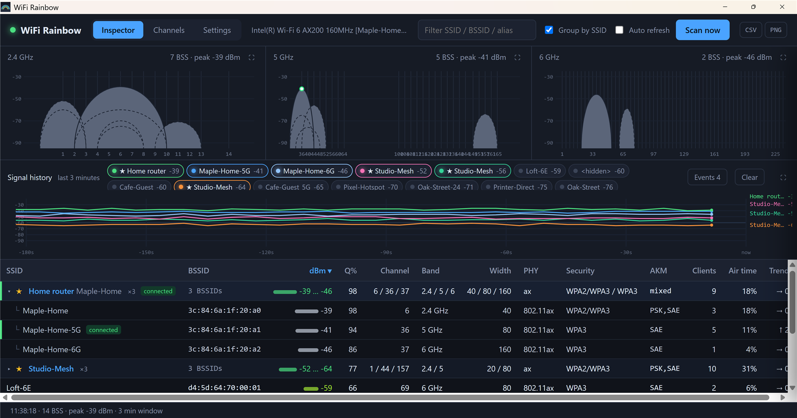Viewport: 797px width, 418px height.
Task: Toggle the Home router -39 history chip
Action: [x=146, y=171]
